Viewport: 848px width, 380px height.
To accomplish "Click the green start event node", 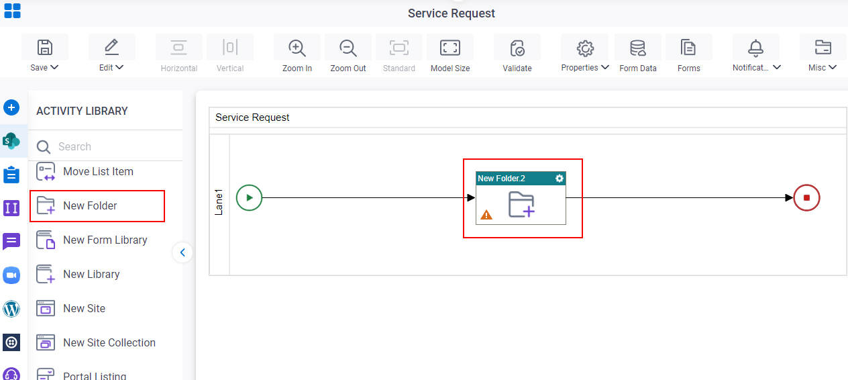I will pyautogui.click(x=249, y=197).
